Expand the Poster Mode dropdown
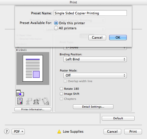147x139 pixels. (95, 75)
